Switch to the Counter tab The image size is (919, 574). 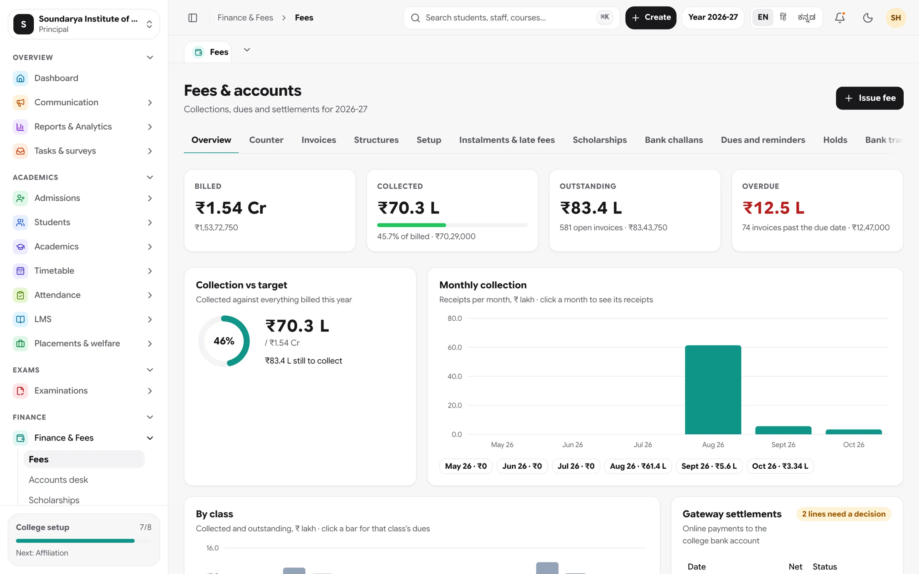click(266, 140)
